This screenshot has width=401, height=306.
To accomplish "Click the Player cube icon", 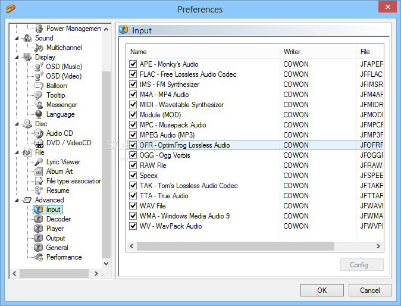I will [38, 229].
